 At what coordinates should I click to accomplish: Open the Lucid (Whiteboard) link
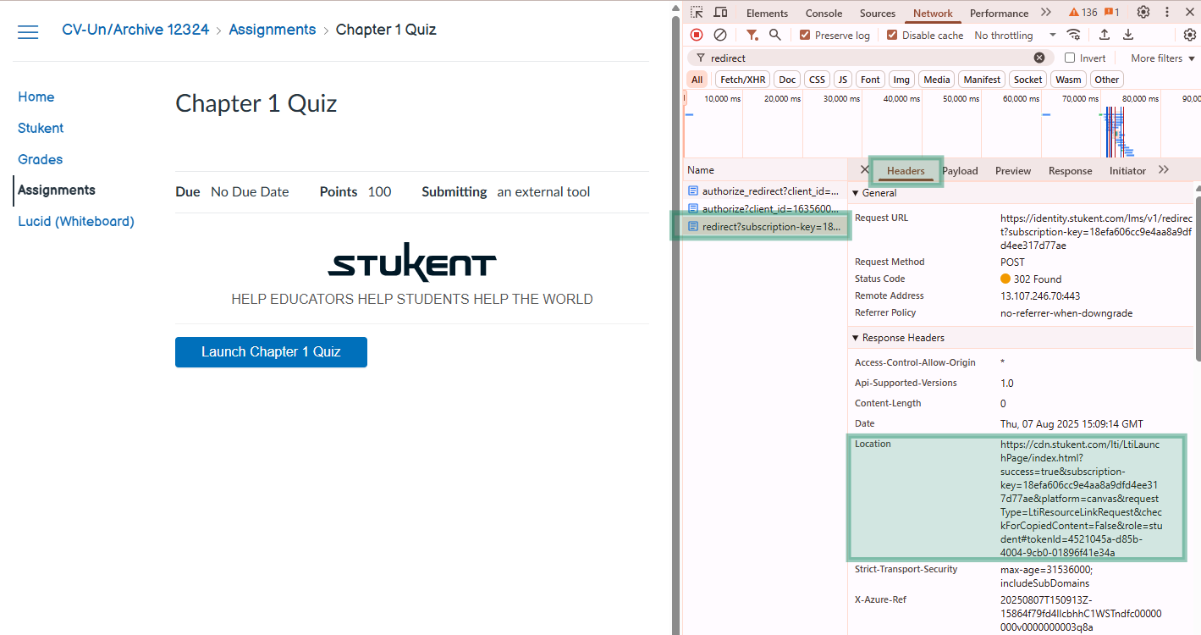tap(76, 222)
